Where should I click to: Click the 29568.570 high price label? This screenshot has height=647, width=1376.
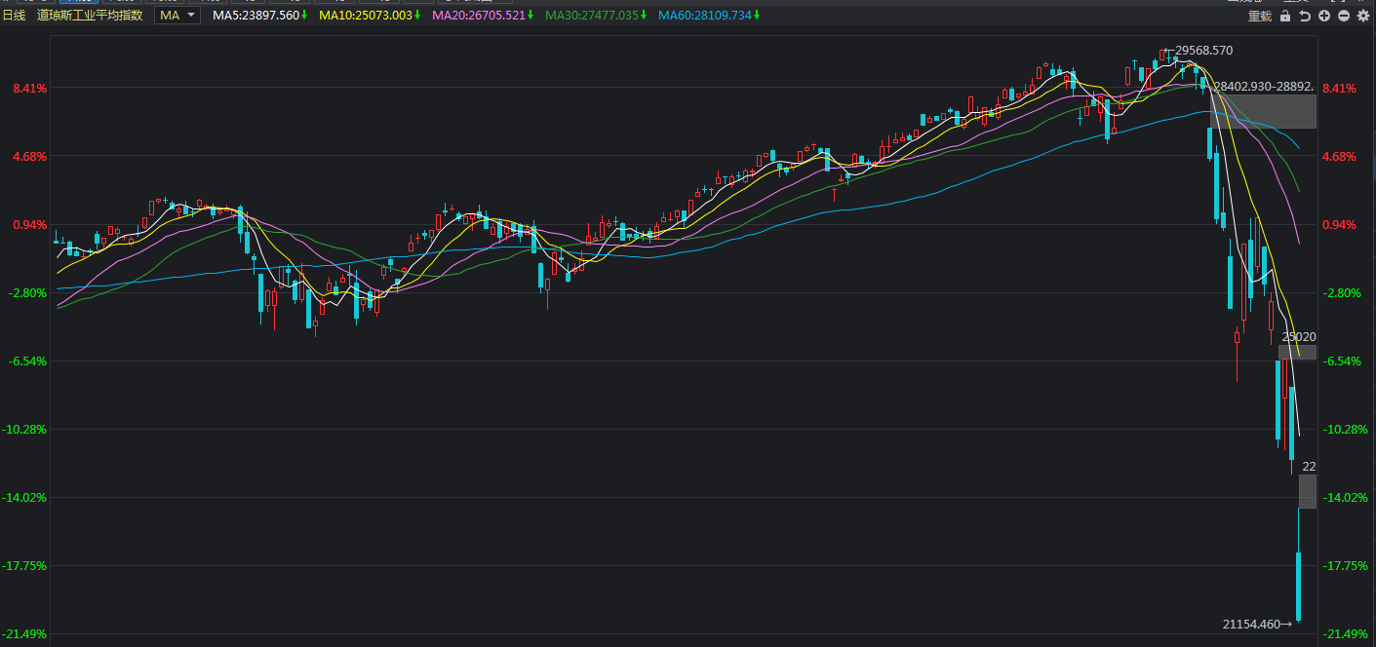1204,50
